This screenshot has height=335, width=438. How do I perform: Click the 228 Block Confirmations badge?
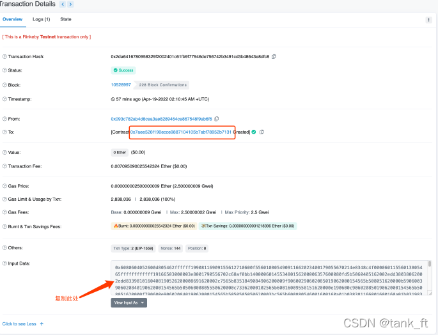pyautogui.click(x=162, y=85)
